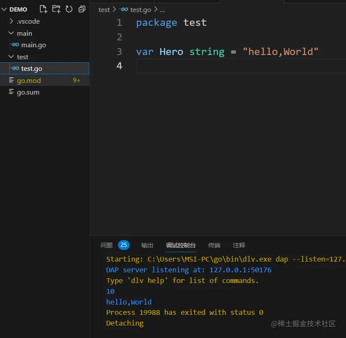Image resolution: width=346 pixels, height=338 pixels.
Task: Place cursor on empty editor line 4
Action: pyautogui.click(x=241, y=66)
